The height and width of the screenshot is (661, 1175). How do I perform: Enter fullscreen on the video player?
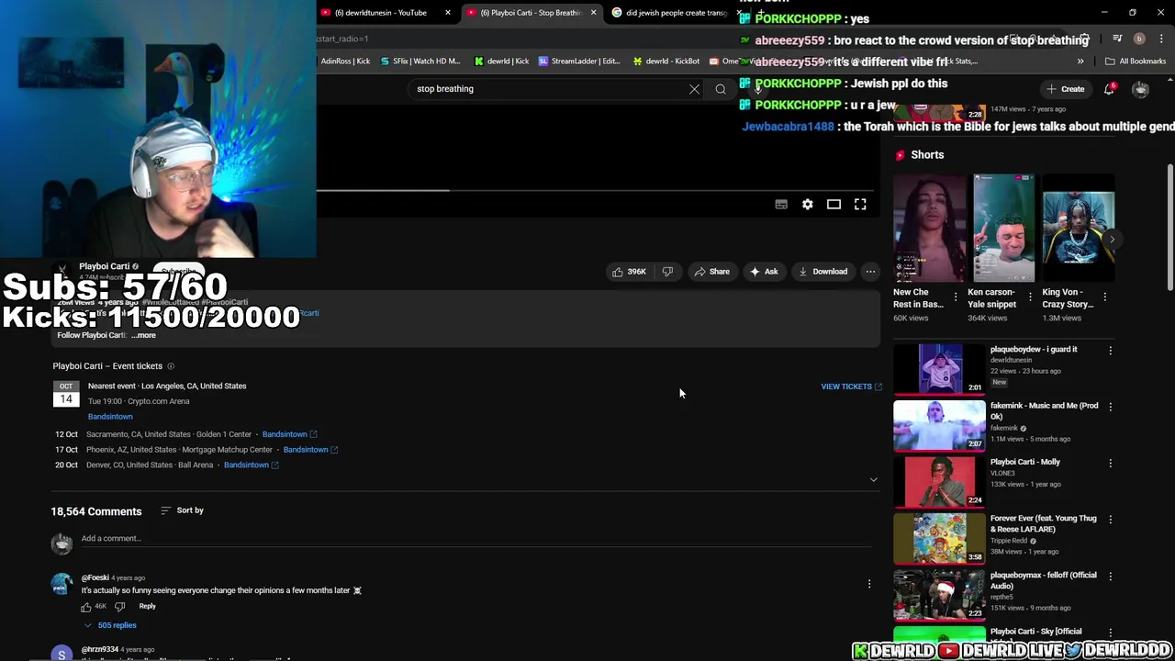(860, 204)
